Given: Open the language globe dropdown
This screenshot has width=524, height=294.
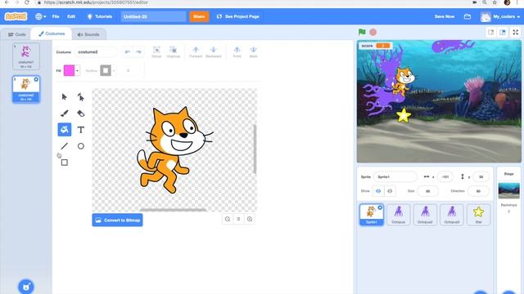Looking at the screenshot, I should click(x=40, y=16).
